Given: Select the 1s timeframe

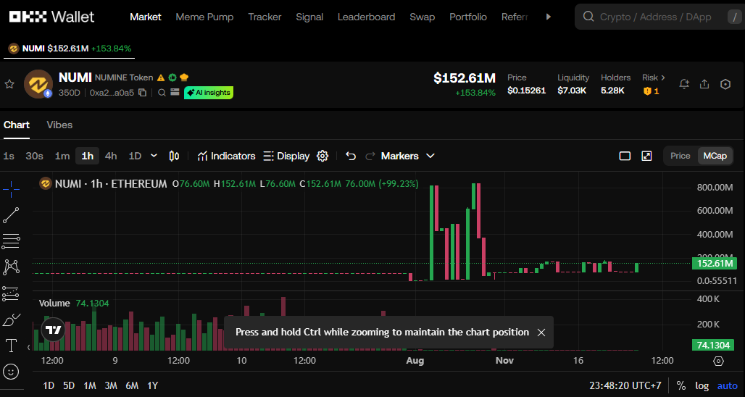Looking at the screenshot, I should point(9,156).
